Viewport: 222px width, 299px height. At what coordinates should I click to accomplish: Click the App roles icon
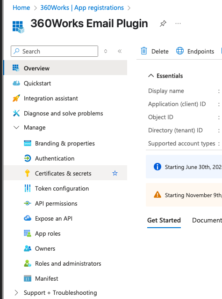pos(28,233)
